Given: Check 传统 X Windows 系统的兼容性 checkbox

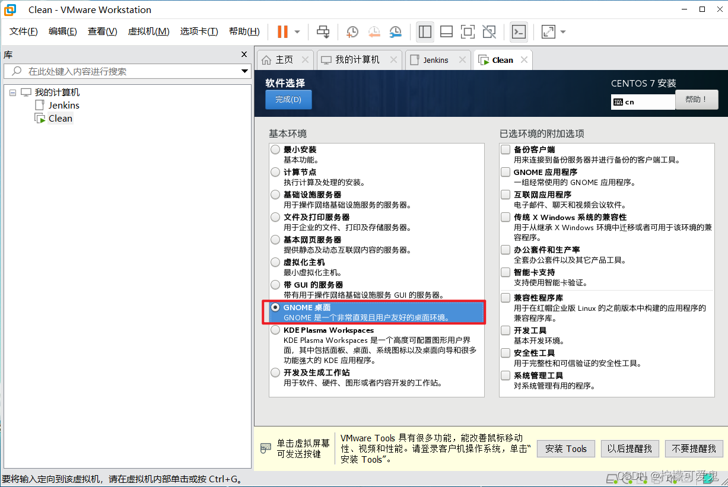Looking at the screenshot, I should click(x=506, y=217).
